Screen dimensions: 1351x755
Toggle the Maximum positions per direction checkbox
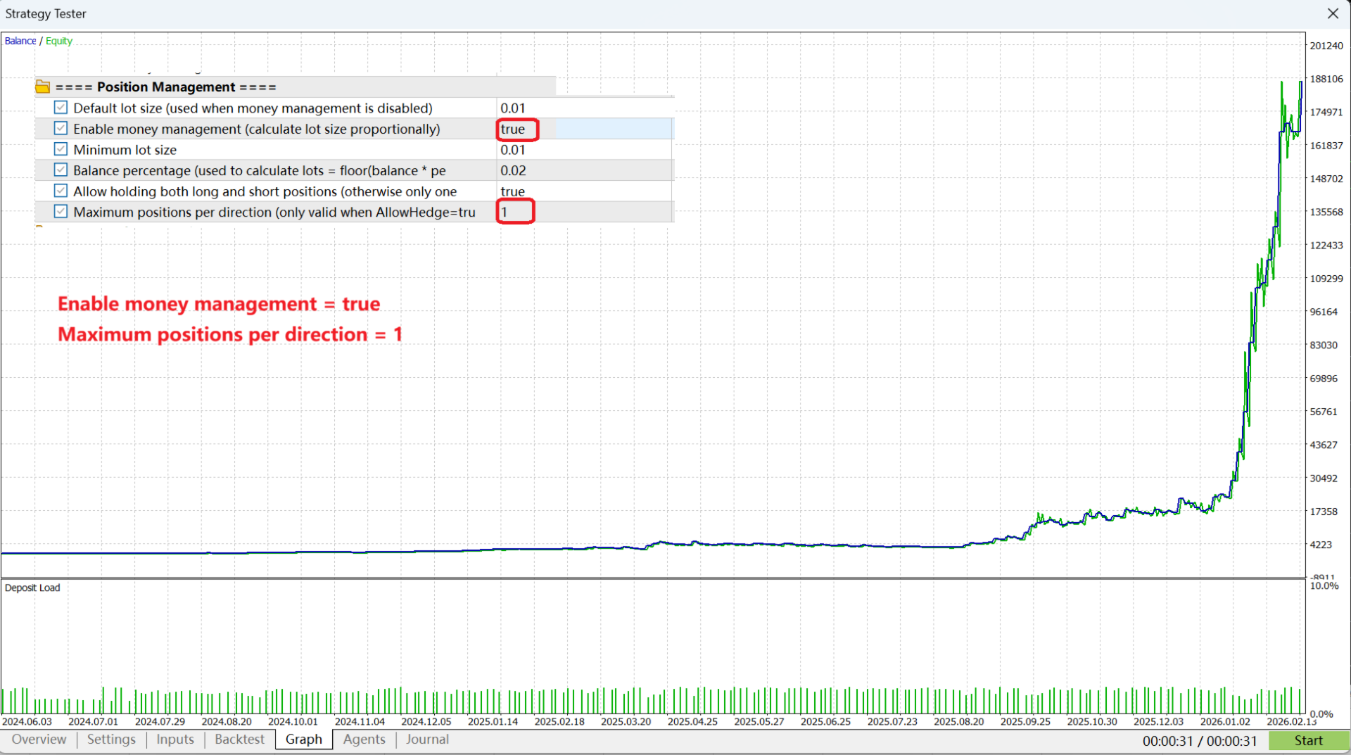click(61, 211)
